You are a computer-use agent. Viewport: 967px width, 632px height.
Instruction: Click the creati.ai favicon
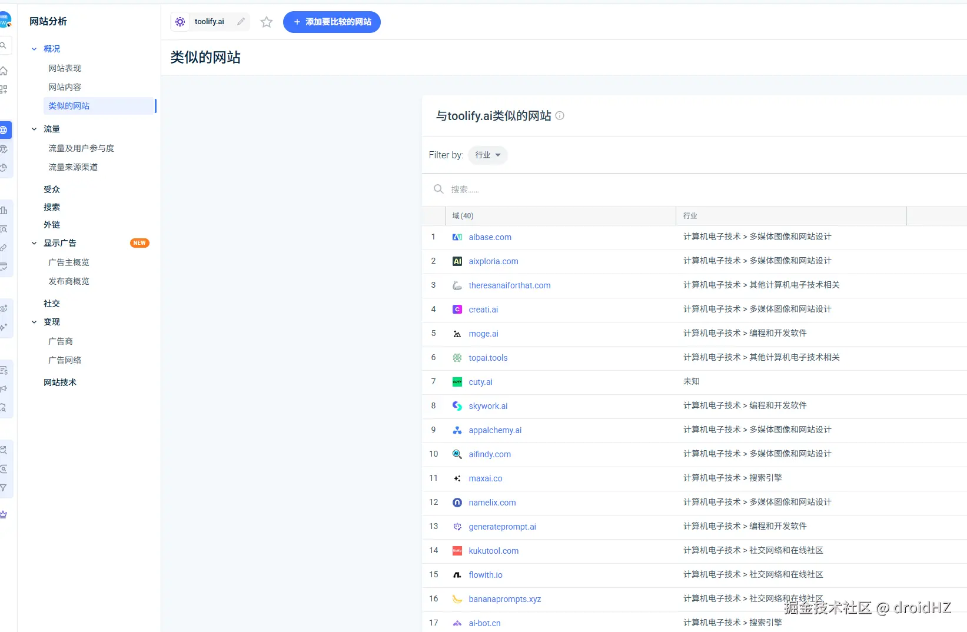[x=457, y=310]
